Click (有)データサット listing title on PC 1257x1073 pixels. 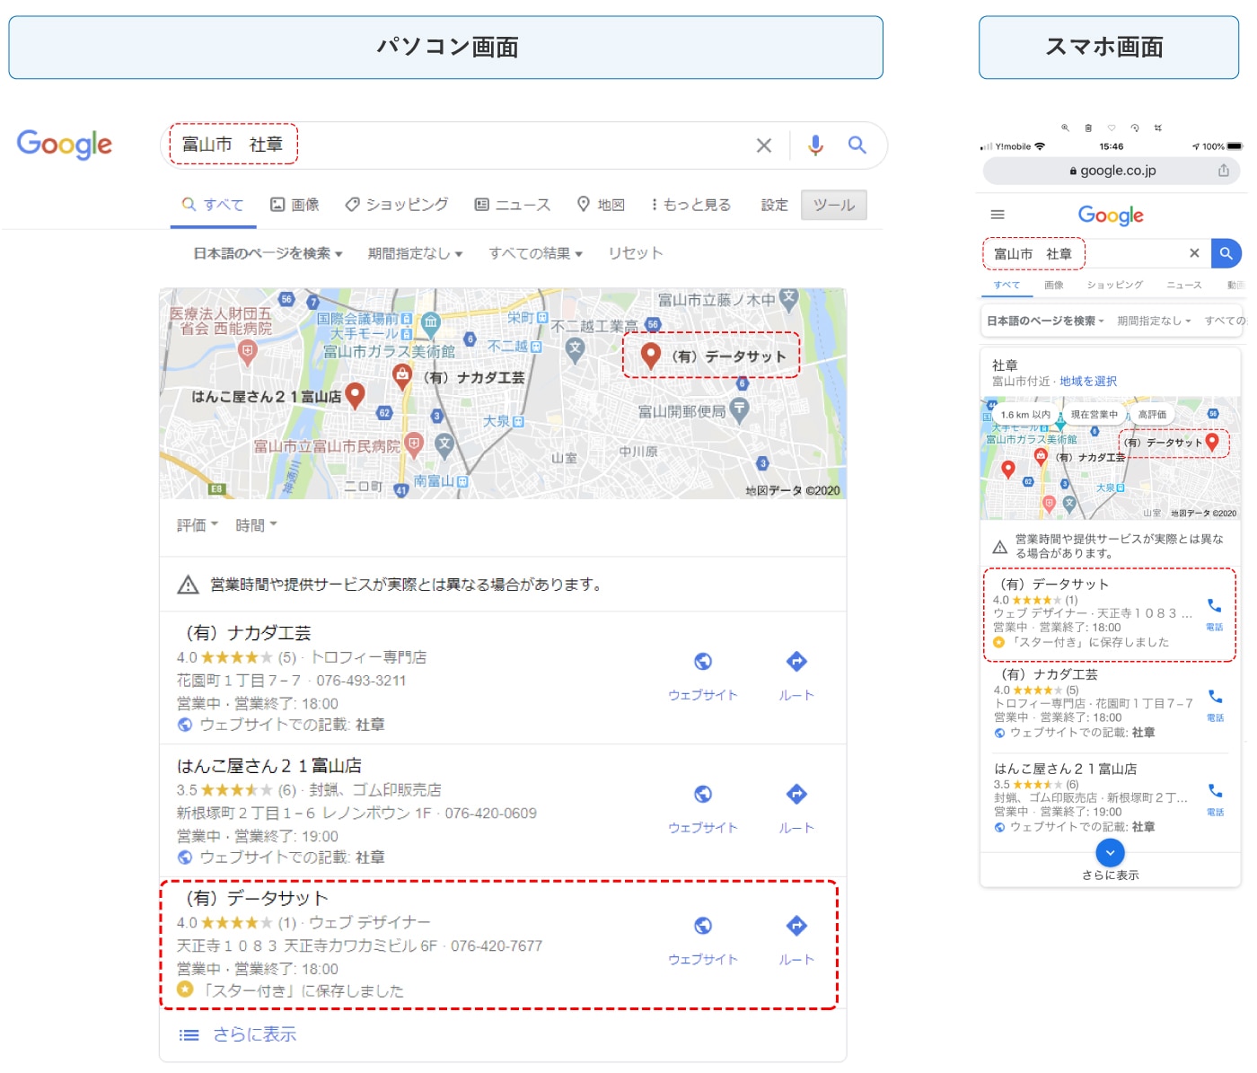coord(257,898)
